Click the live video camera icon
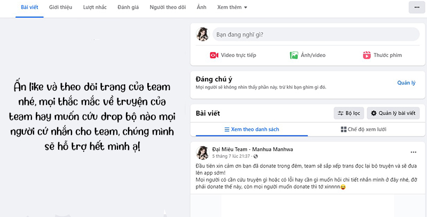The image size is (427, 217). 214,55
